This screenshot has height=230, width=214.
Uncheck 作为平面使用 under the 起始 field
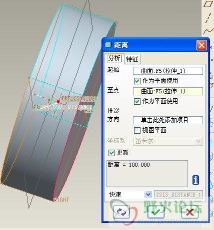click(137, 81)
